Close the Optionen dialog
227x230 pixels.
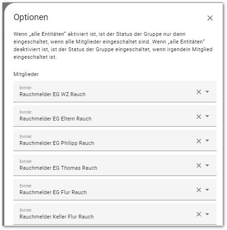pos(210,18)
